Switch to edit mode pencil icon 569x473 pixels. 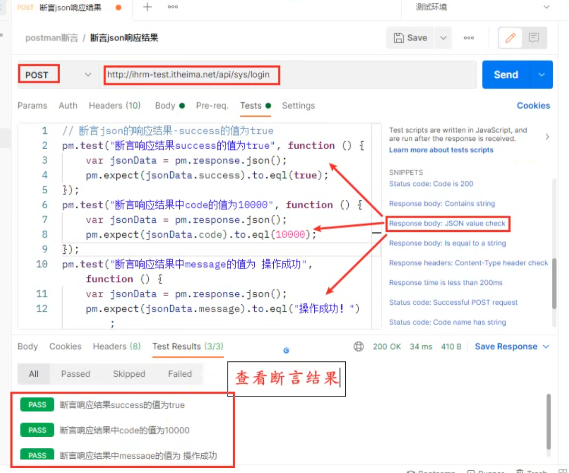tap(510, 38)
